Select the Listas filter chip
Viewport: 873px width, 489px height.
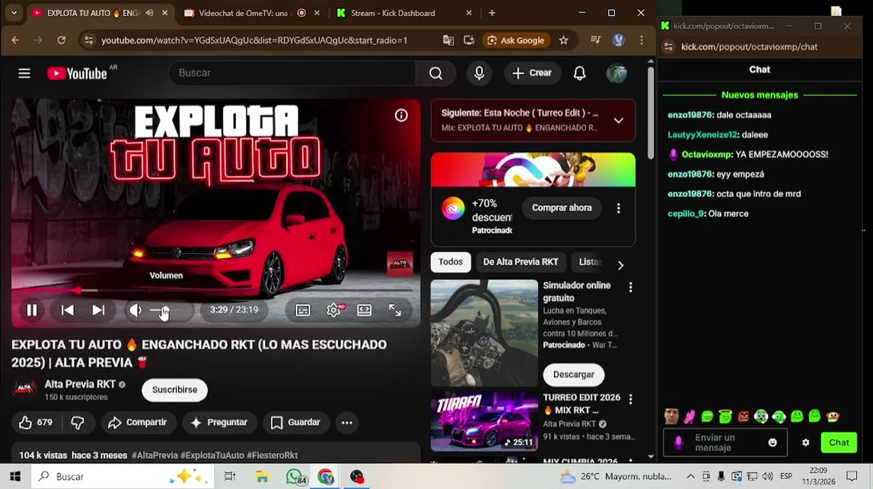coord(589,262)
